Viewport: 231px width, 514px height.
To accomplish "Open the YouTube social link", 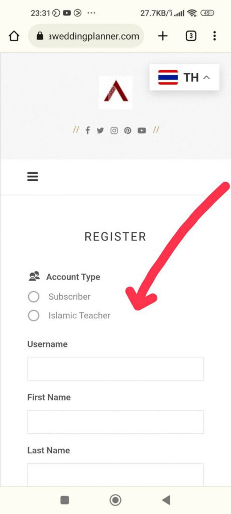I will [142, 131].
